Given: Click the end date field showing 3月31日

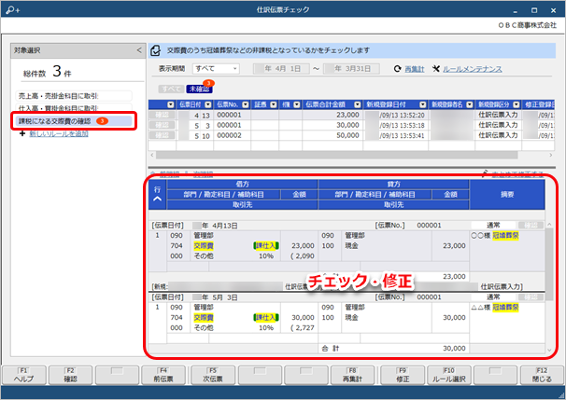Looking at the screenshot, I should [351, 68].
